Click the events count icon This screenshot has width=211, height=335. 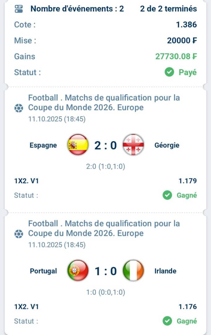19,9
